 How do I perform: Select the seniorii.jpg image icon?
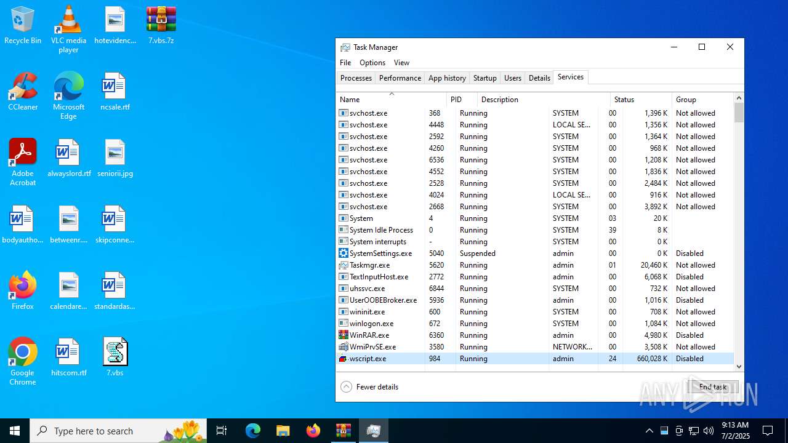pyautogui.click(x=115, y=159)
